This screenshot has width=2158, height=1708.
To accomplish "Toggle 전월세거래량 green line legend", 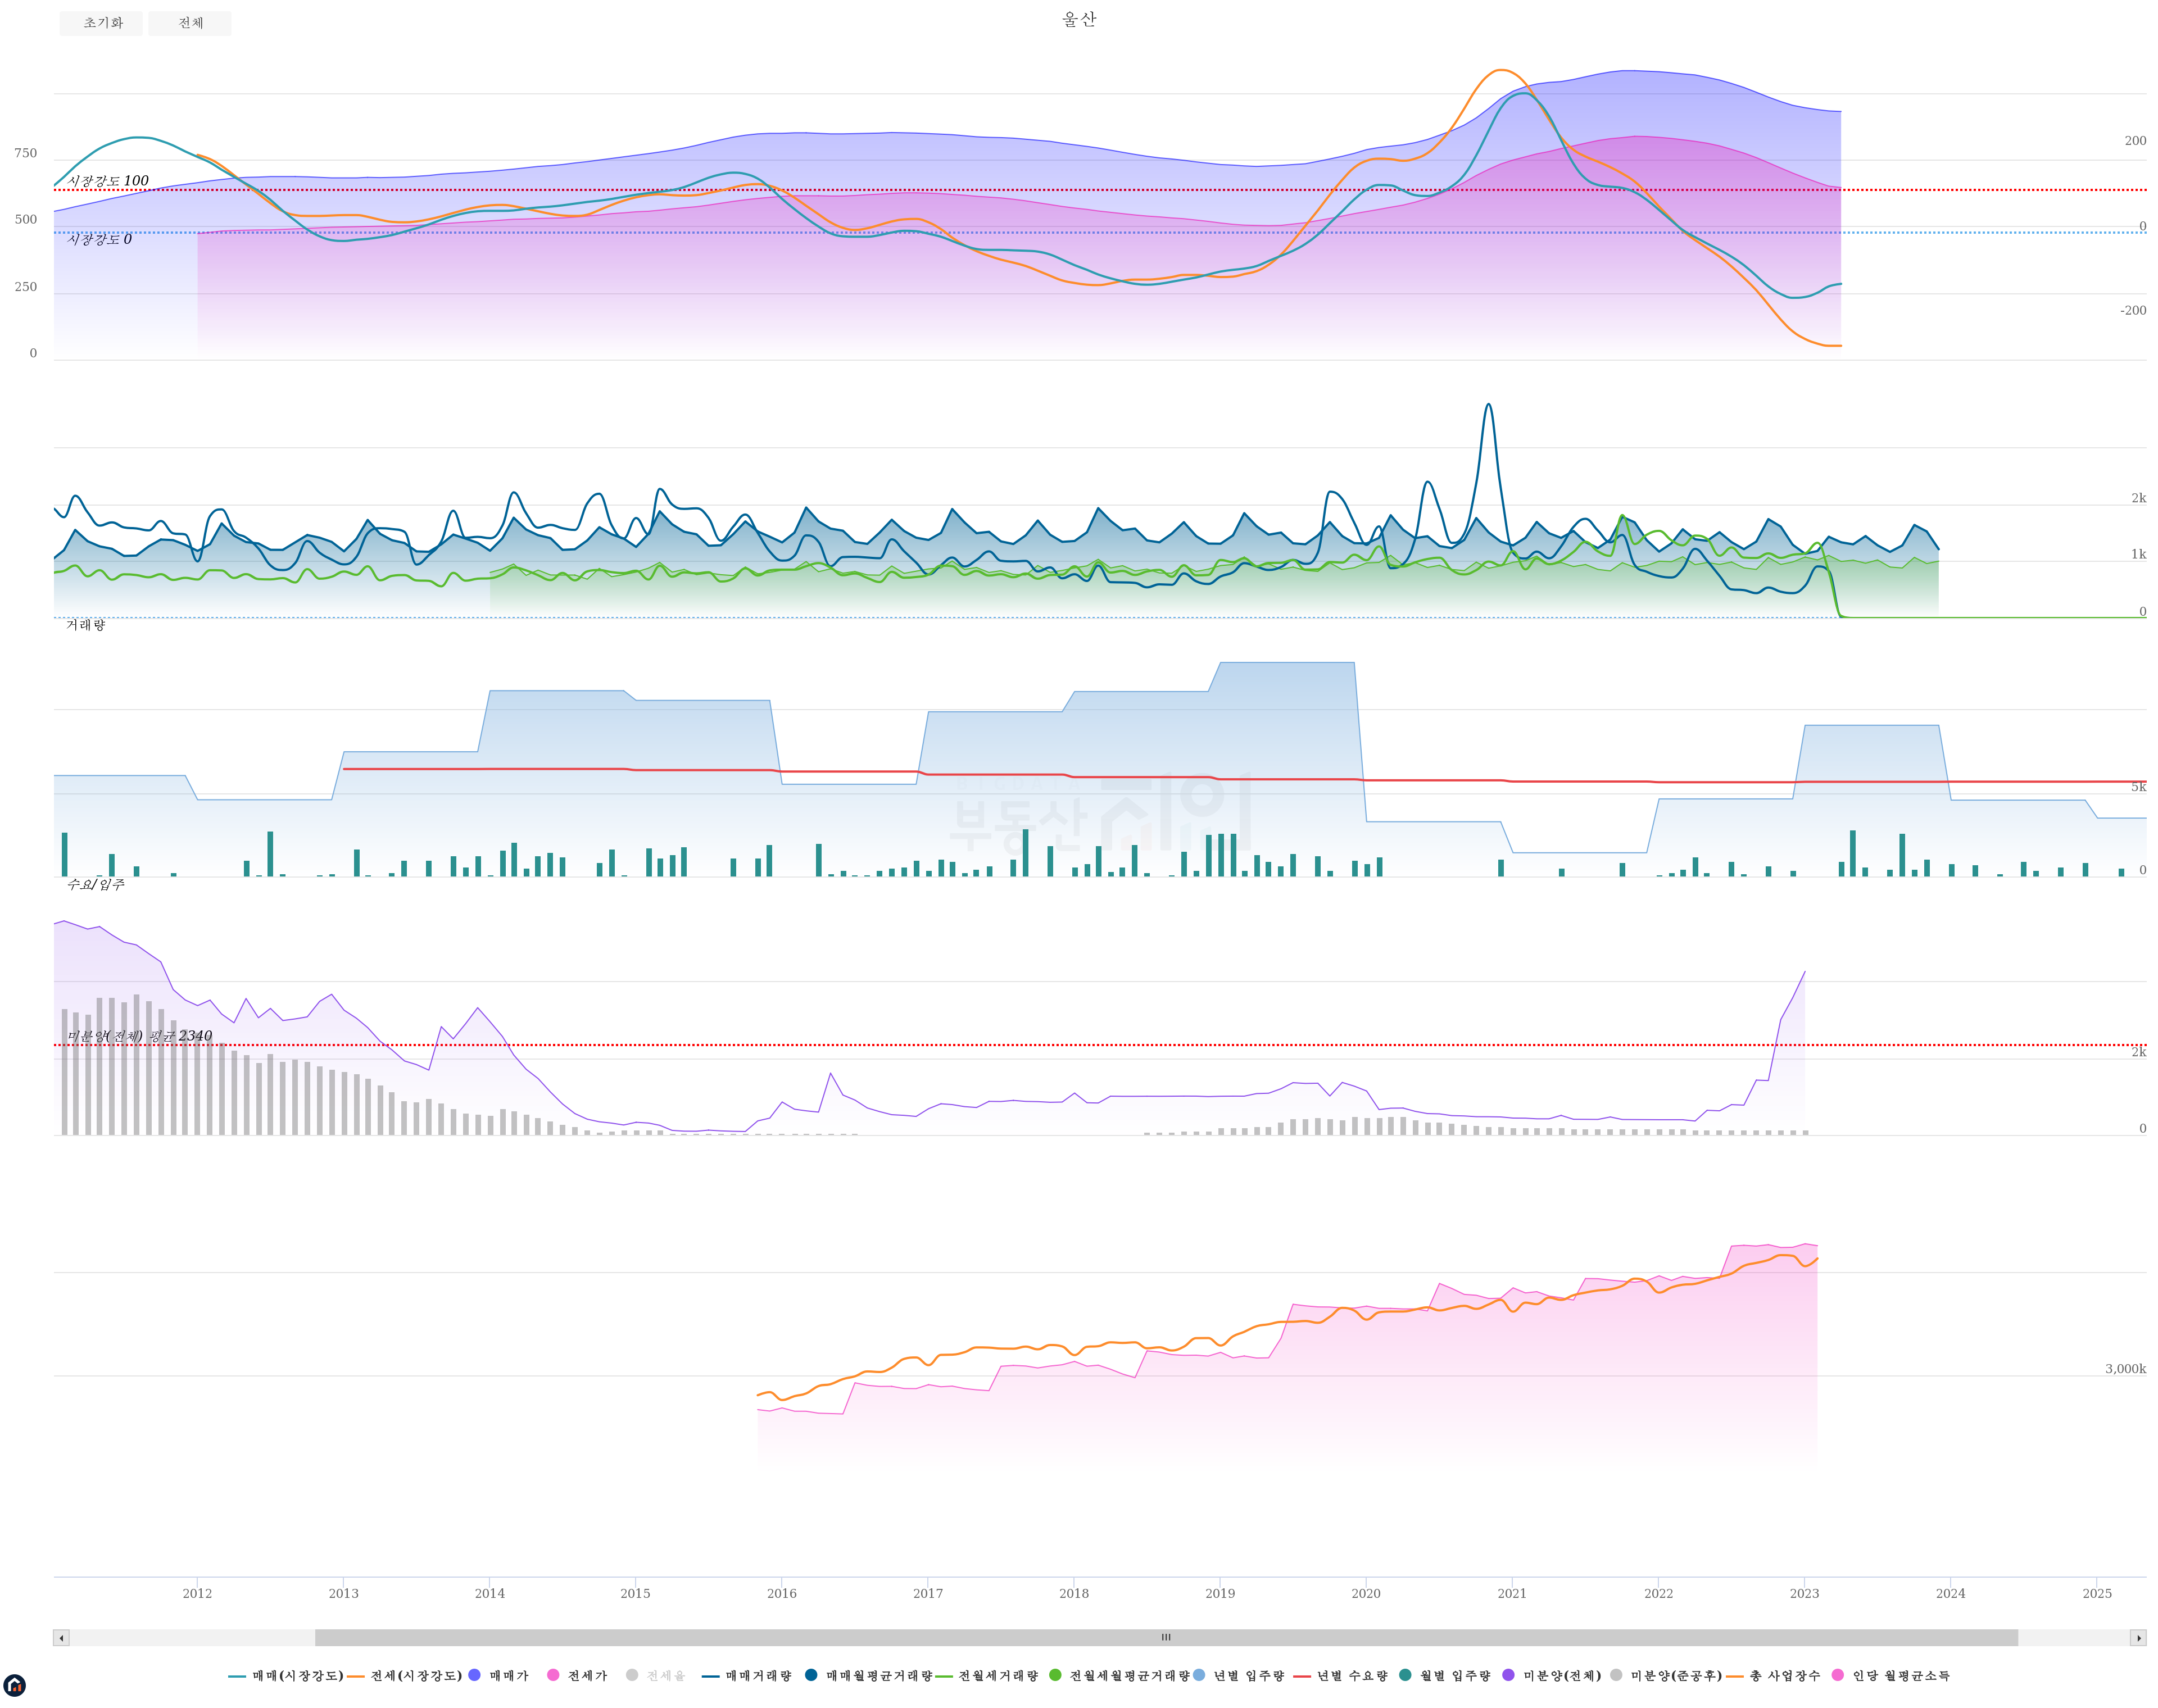I will (x=997, y=1675).
